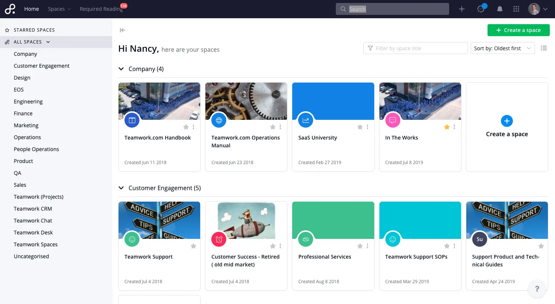Select People Operations category in sidebar
Screen dimensions: 555x304
(x=37, y=149)
